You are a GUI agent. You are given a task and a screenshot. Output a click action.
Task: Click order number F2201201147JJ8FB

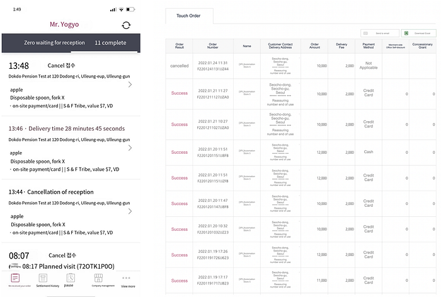(213, 207)
